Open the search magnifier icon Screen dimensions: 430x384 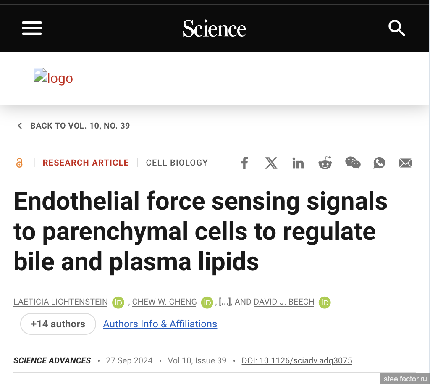tap(396, 28)
